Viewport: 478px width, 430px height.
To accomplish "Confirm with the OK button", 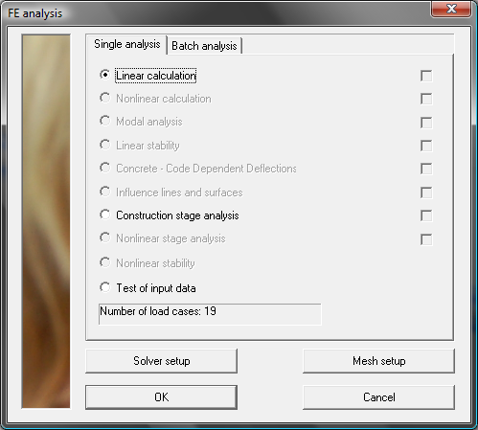I will (x=161, y=397).
